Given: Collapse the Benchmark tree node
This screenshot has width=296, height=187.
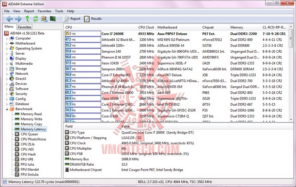Looking at the screenshot, I should (x=7, y=109).
